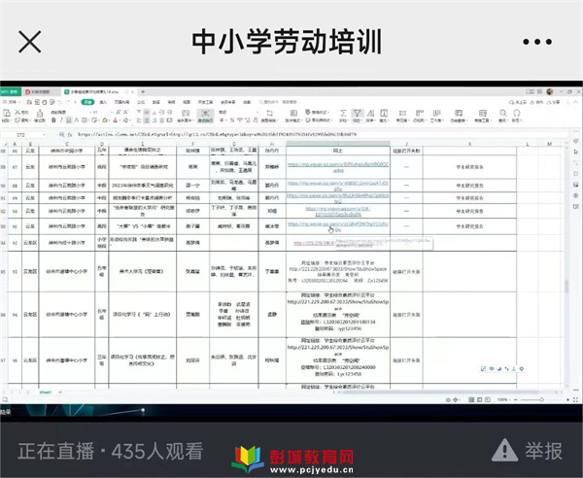This screenshot has width=583, height=478.
Task: Click the Format Painter brush icon
Action: pos(40,113)
